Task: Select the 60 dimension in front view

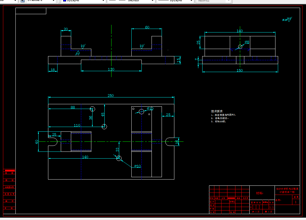Action: tap(147, 27)
